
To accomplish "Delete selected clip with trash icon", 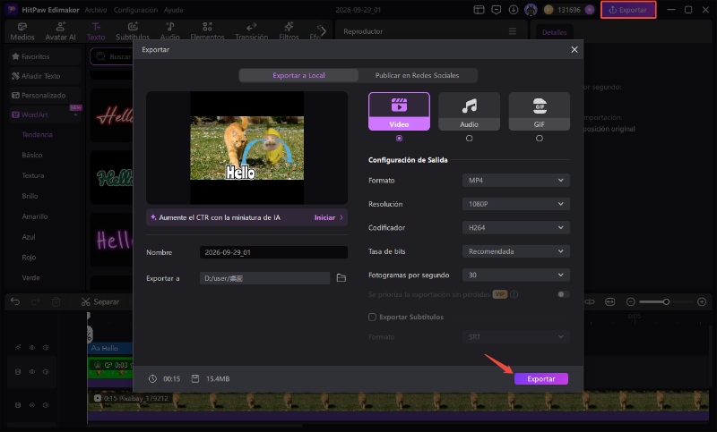I will [56, 301].
